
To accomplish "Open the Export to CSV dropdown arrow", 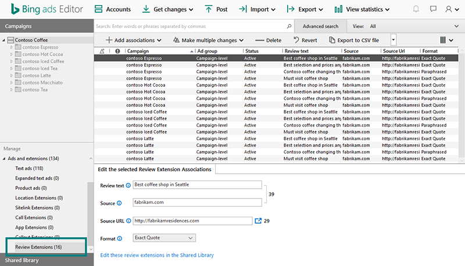I will (x=394, y=39).
